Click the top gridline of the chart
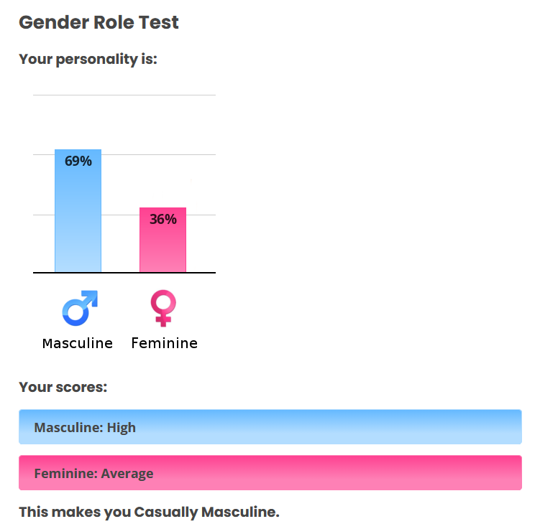Viewport: 558px width, 524px height. coord(124,95)
